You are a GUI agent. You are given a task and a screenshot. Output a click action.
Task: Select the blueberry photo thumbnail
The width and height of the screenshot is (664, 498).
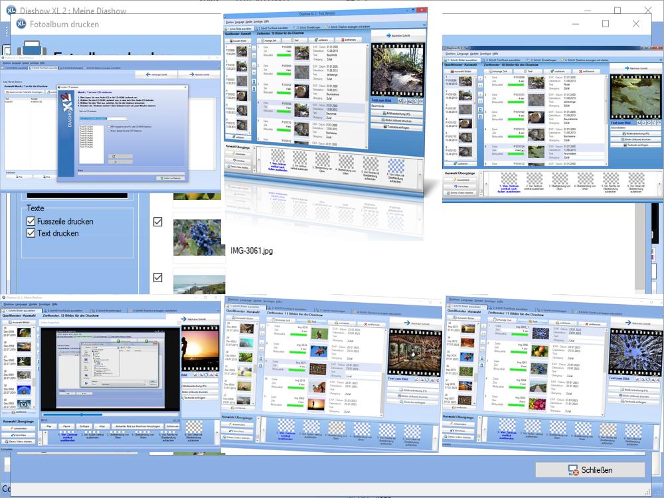coord(199,237)
